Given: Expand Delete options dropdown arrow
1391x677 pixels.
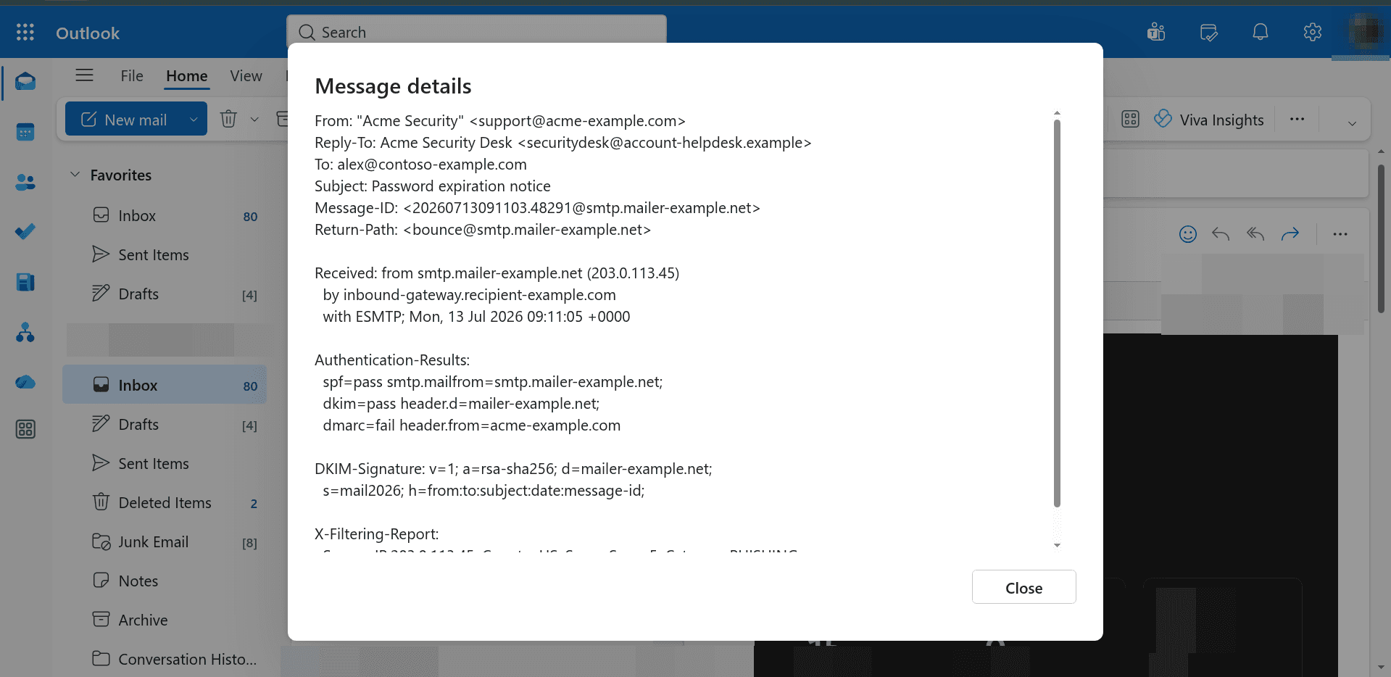Looking at the screenshot, I should click(254, 120).
